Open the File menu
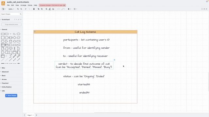209x117 pixels. tap(8, 5)
